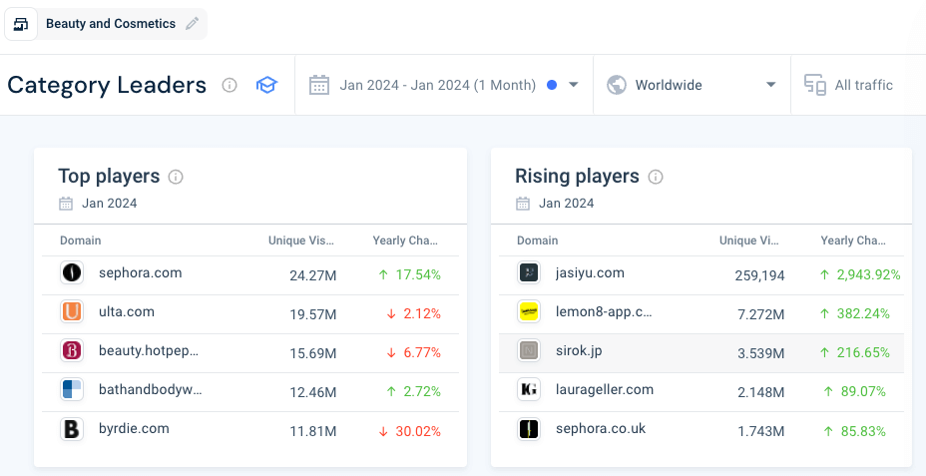Open the date range dropdown arrow
The image size is (926, 476).
pos(573,85)
